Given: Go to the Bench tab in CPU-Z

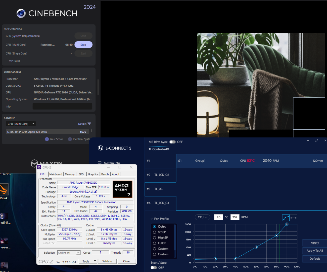Looking at the screenshot, I should (x=105, y=174).
